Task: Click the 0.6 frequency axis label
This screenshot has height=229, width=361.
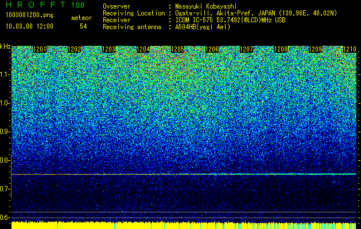Action: pos(5,218)
